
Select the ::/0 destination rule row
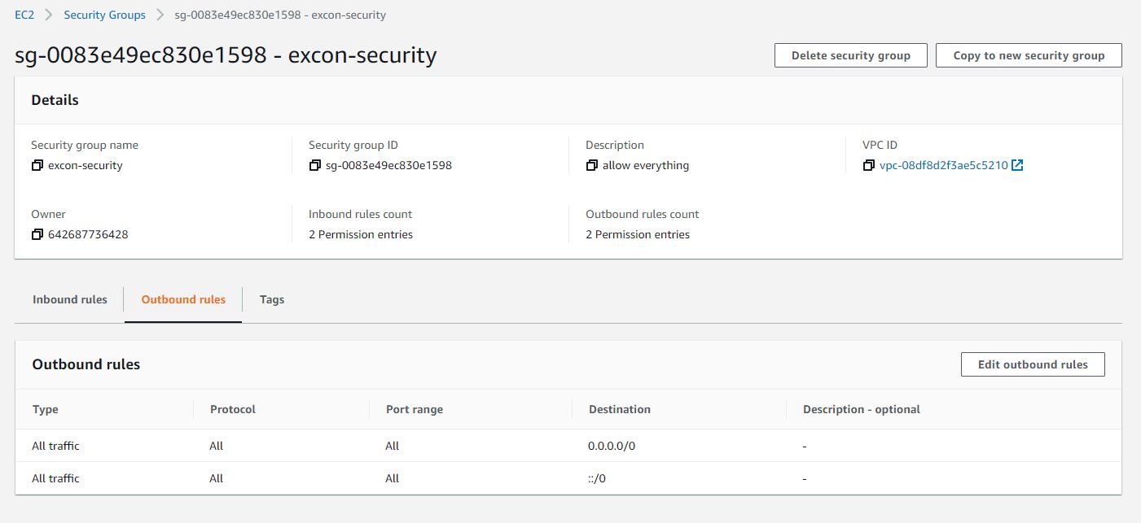[597, 478]
